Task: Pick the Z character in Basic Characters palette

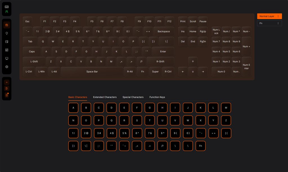Action: coord(226,120)
